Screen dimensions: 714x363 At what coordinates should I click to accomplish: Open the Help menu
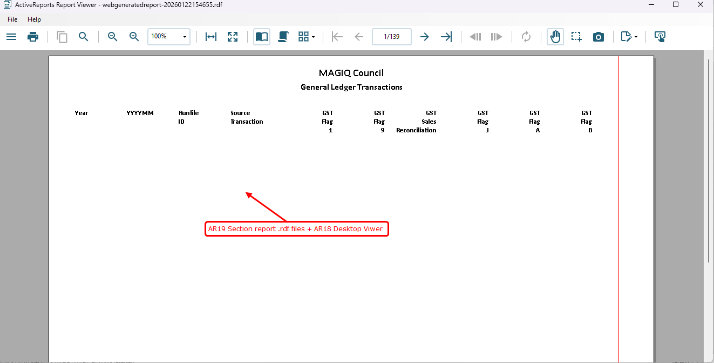pyautogui.click(x=34, y=19)
